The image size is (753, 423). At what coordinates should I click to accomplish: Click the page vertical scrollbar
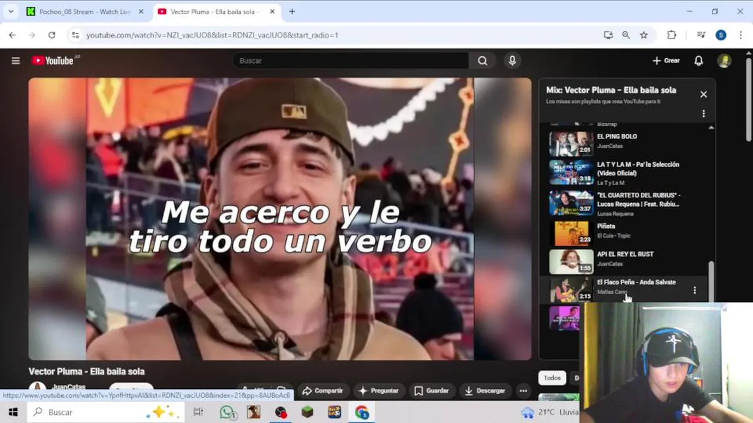(748, 100)
